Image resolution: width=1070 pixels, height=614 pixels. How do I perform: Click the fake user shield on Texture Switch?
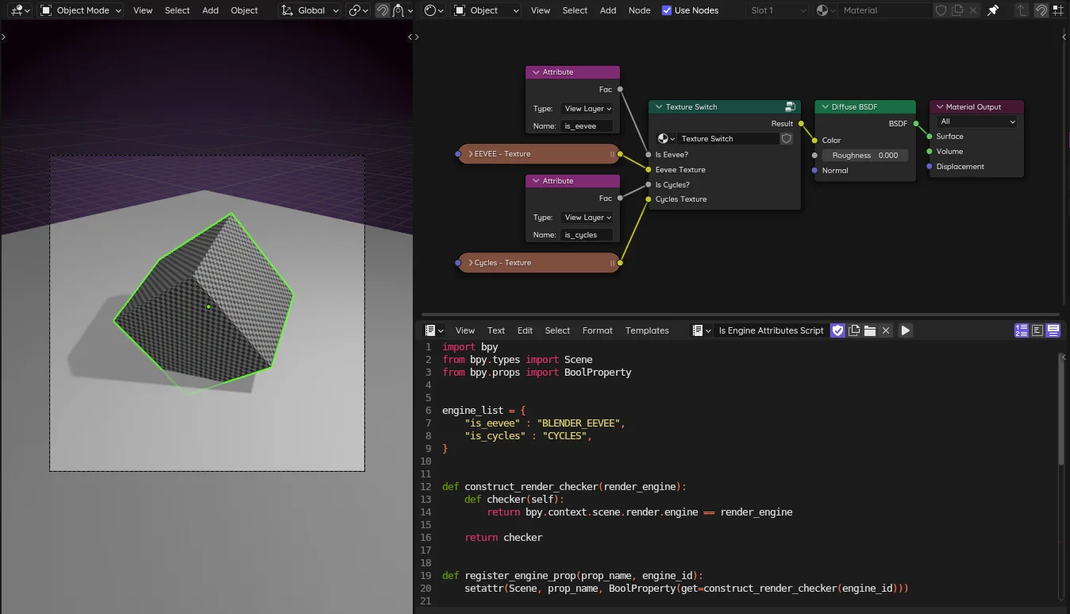pos(787,138)
